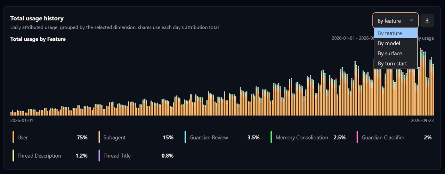Image resolution: width=445 pixels, height=174 pixels.
Task: Click the daily attributed usage description text
Action: tap(114, 27)
